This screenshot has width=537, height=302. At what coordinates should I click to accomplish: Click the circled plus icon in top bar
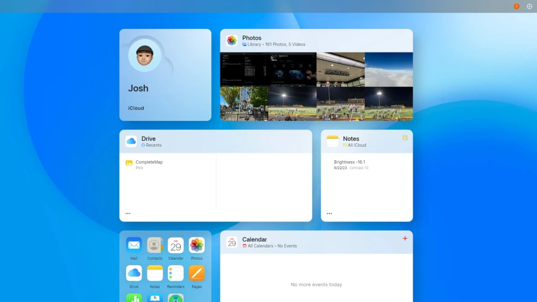coord(530,6)
